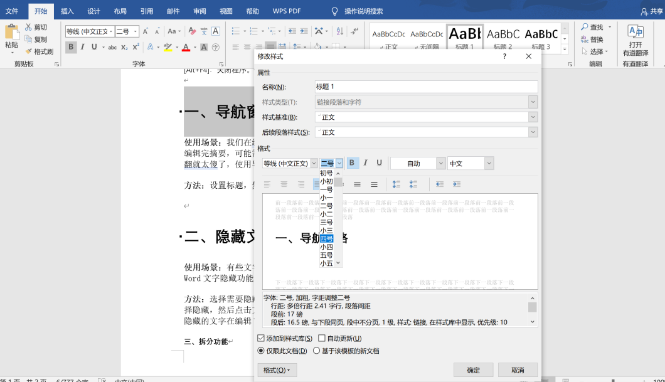Open the 样式基准 dropdown
Image resolution: width=665 pixels, height=382 pixels.
coord(533,117)
